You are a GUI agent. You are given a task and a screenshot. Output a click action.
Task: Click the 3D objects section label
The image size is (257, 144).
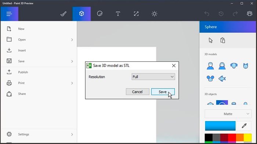211,94
